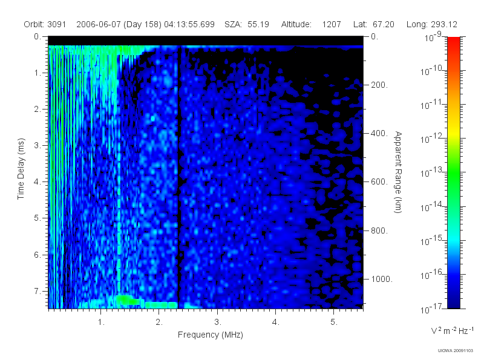Click the '1000.' apparent range tick label

tap(382, 279)
